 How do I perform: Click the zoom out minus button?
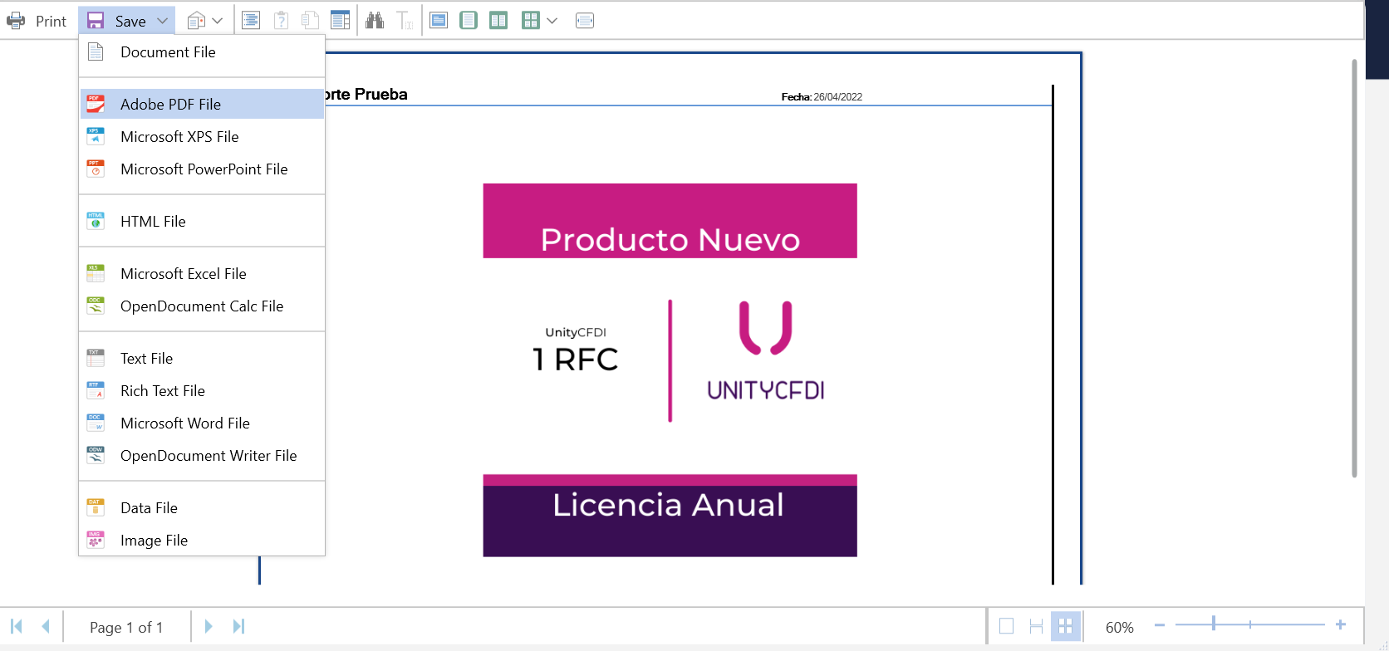click(x=1160, y=624)
